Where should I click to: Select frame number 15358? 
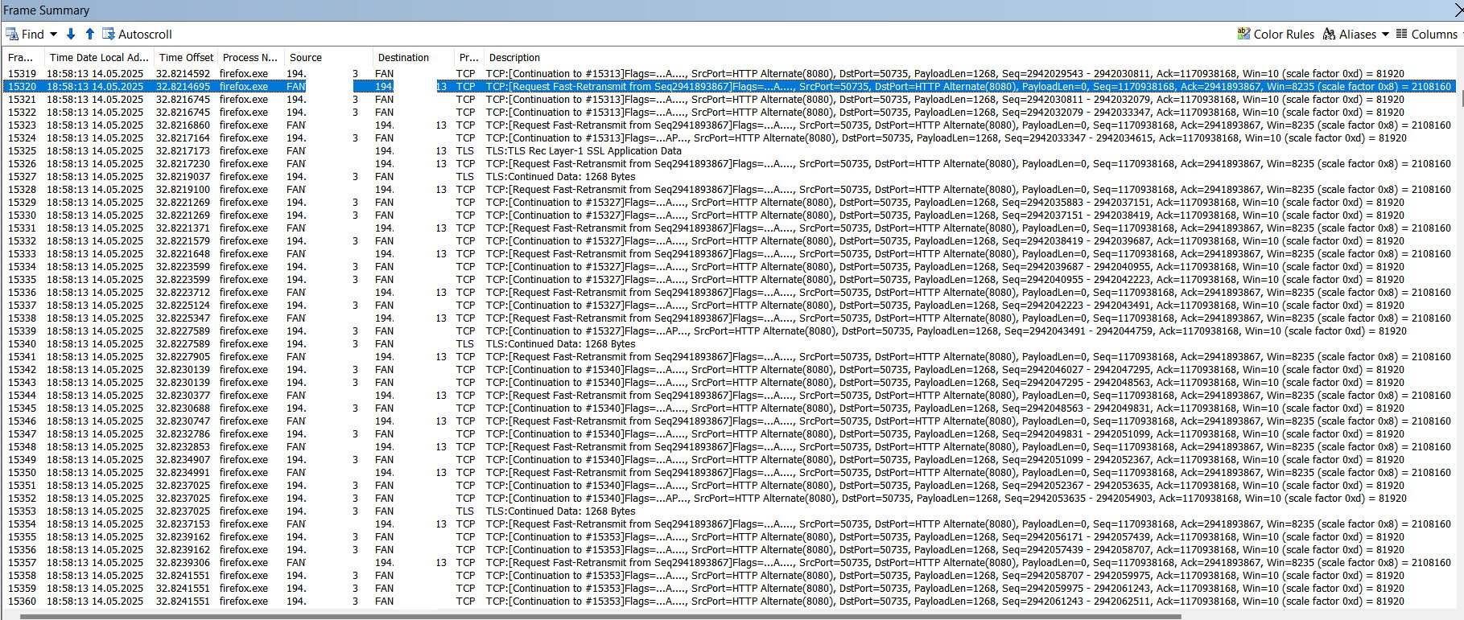click(x=22, y=576)
